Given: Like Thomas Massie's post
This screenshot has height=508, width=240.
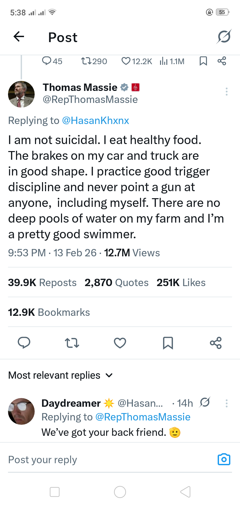Looking at the screenshot, I should 120,343.
